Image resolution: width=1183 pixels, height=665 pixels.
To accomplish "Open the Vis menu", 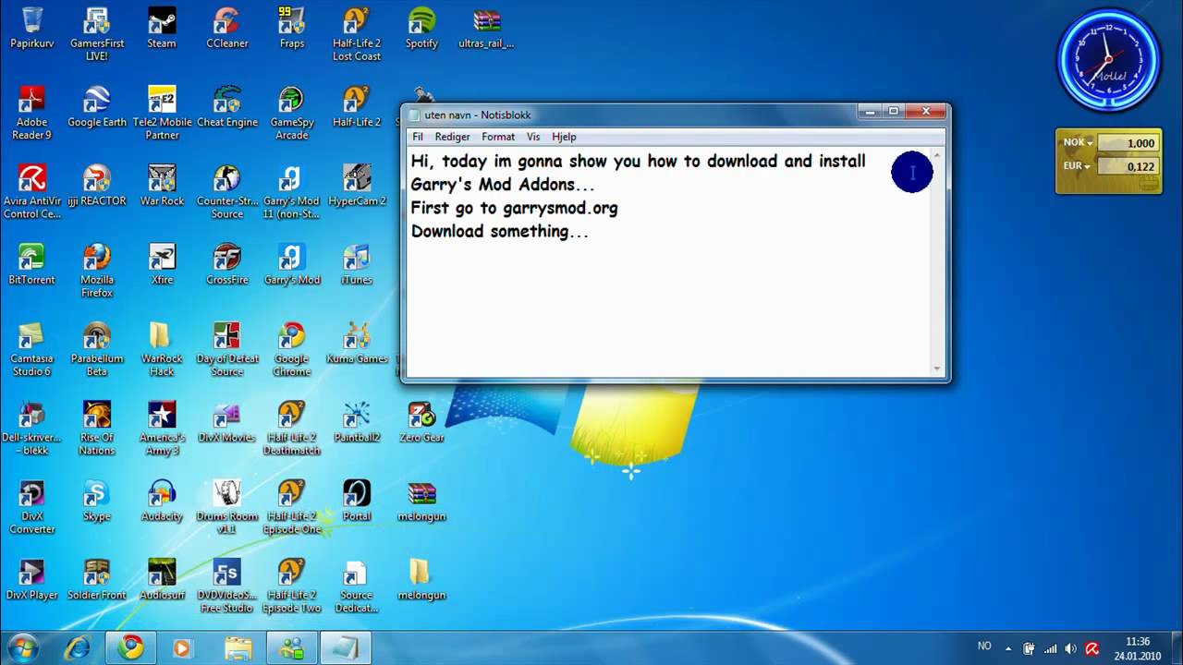I will point(533,137).
